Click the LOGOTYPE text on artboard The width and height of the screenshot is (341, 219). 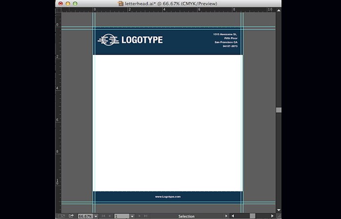(x=142, y=40)
